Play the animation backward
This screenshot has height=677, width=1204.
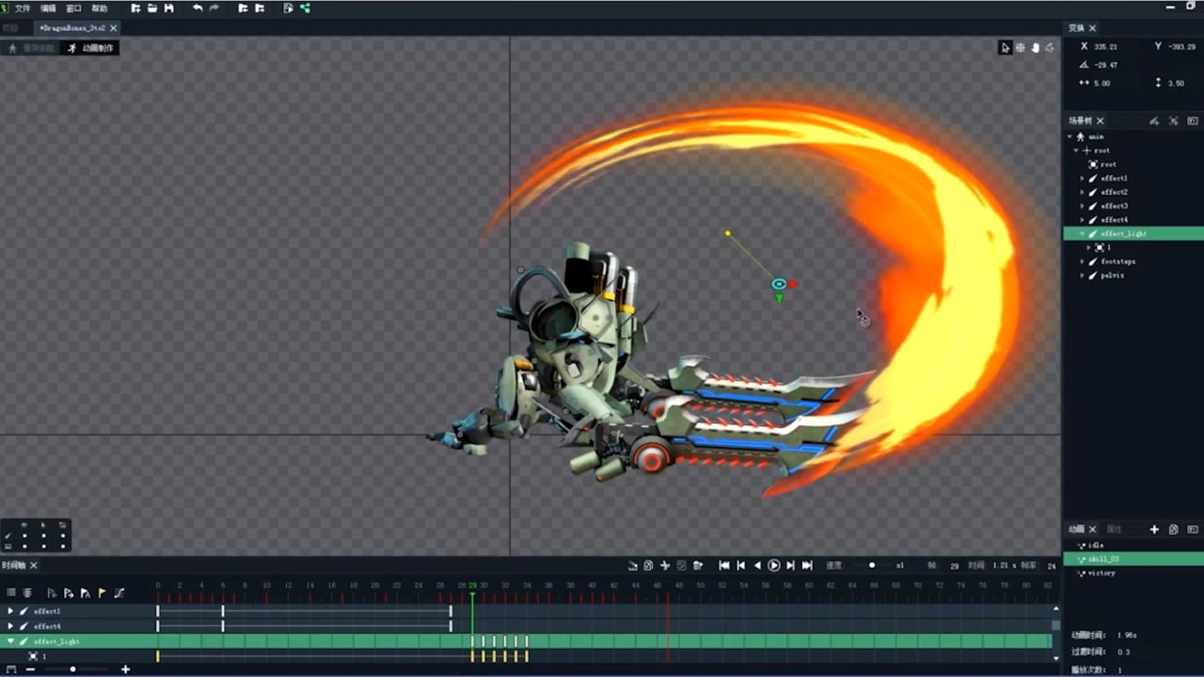point(757,565)
